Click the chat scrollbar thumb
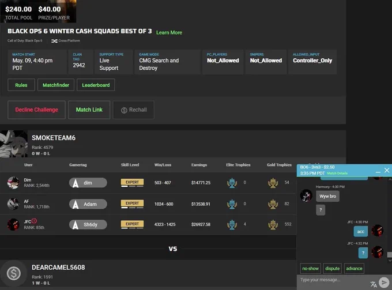Image resolution: width=392 pixels, height=290 pixels. (390, 255)
